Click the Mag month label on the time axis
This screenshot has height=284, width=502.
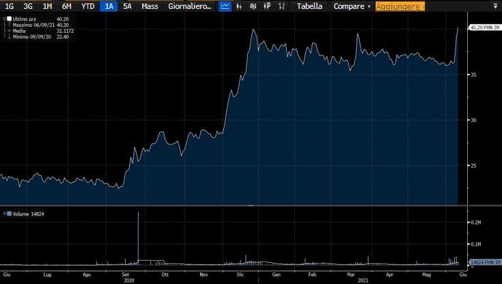pos(426,274)
